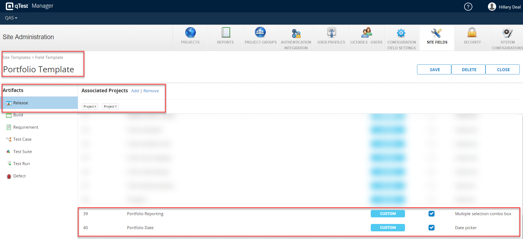Open the Hillary Deal user menu
Image resolution: width=523 pixels, height=239 pixels.
click(x=504, y=7)
